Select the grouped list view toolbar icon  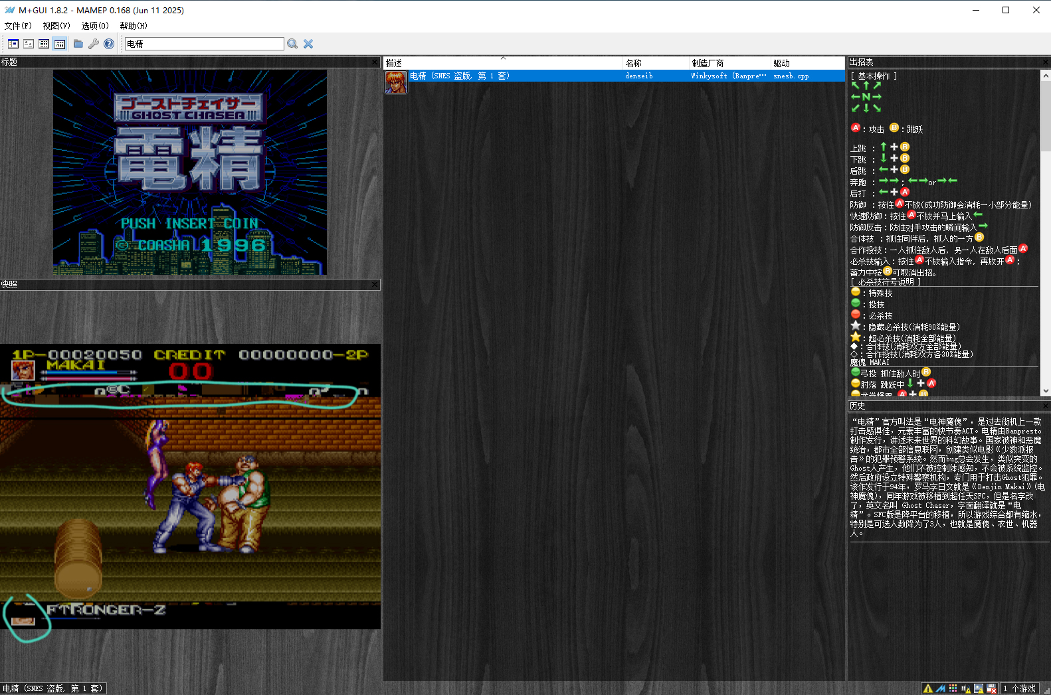(x=60, y=44)
